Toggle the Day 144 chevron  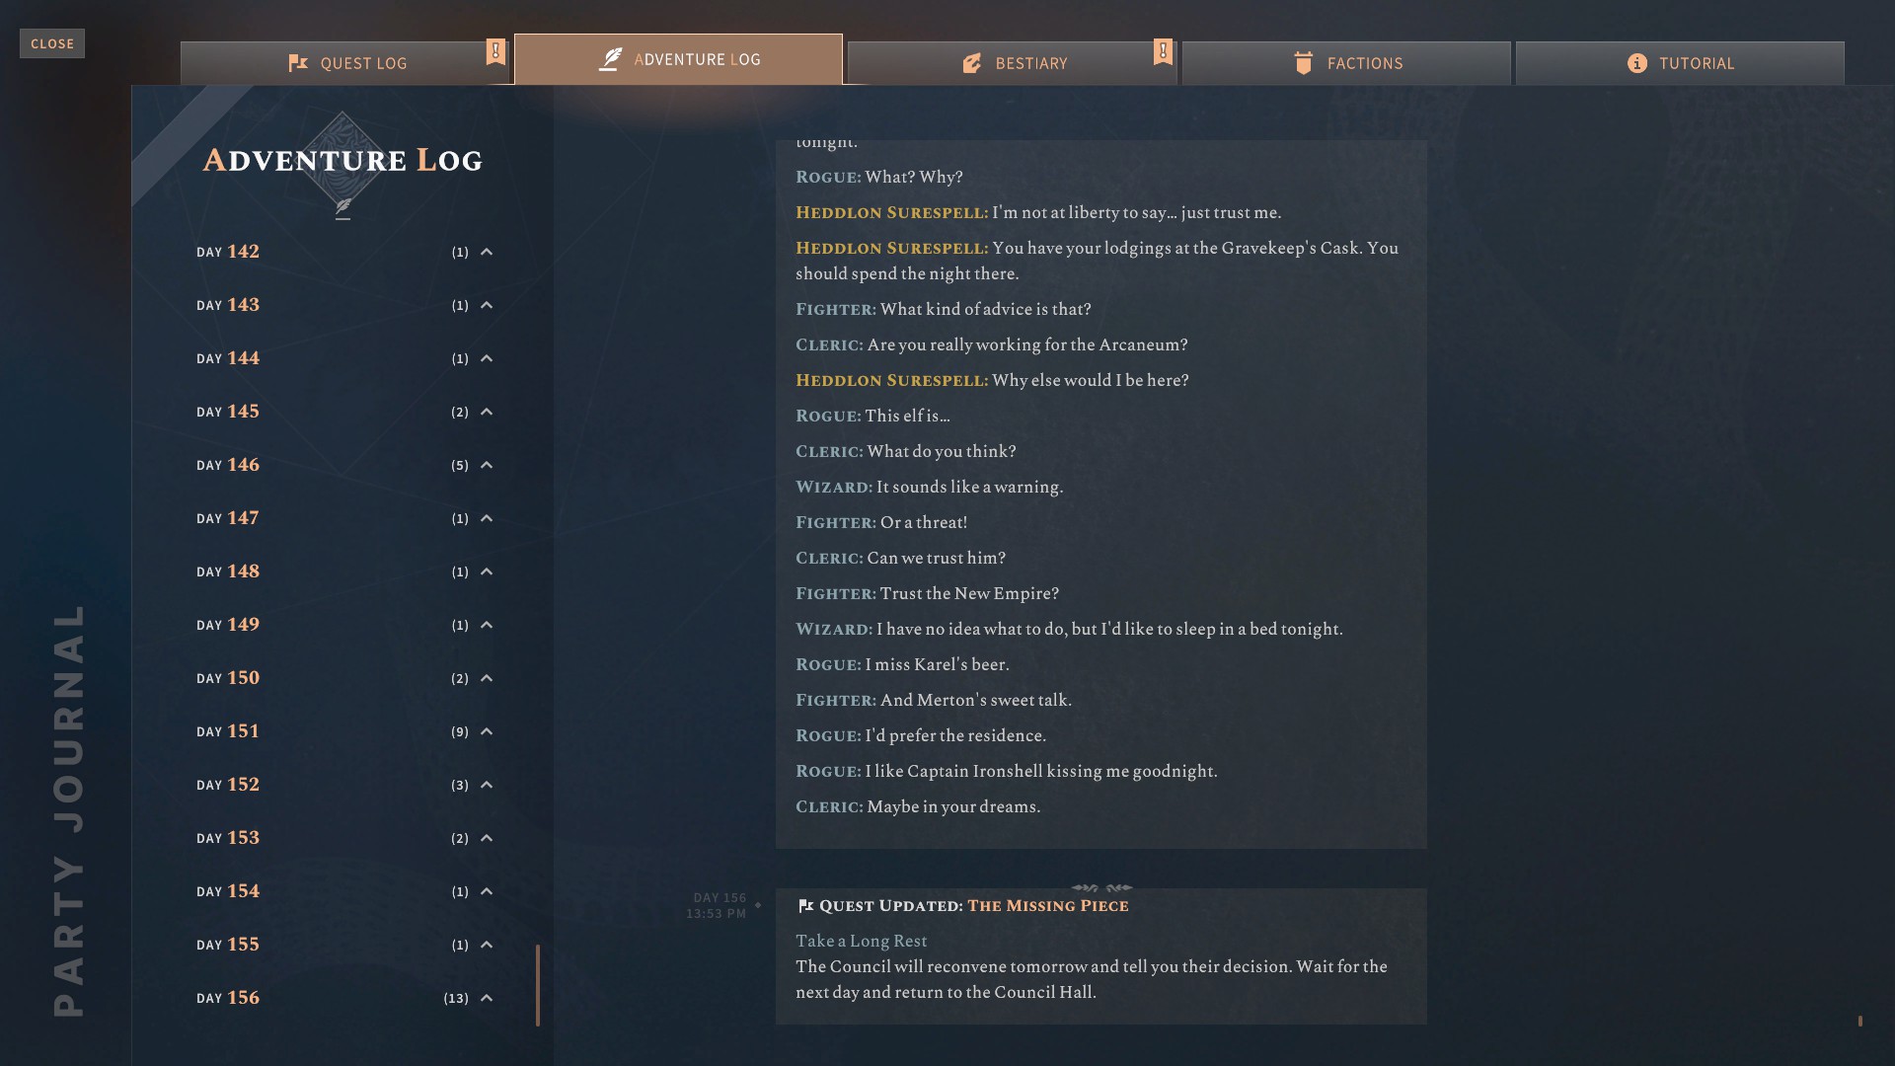point(487,358)
